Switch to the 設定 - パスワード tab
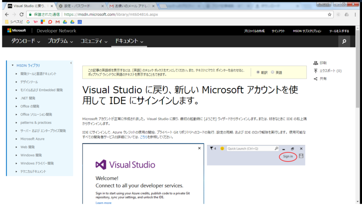The width and height of the screenshot is (362, 206). (80, 6)
